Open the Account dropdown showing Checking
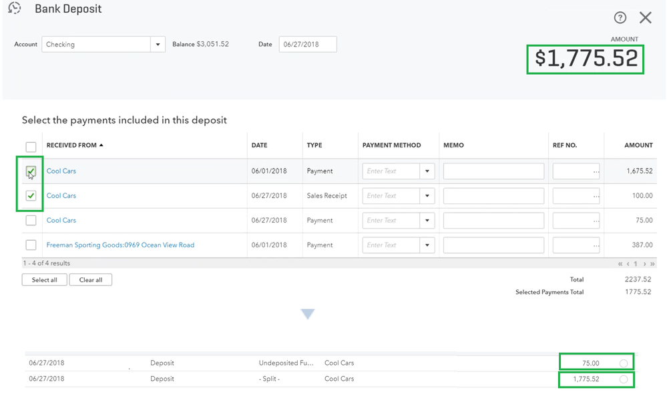The image size is (667, 404). coord(158,45)
